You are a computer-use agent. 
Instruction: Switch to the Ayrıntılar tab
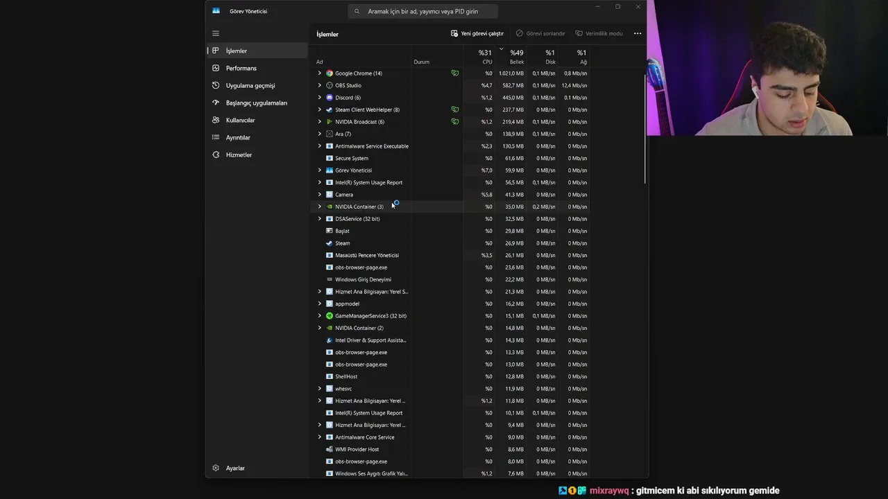point(257,137)
